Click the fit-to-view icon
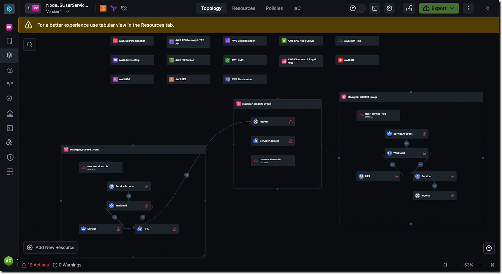This screenshot has width=502, height=274. point(445,265)
